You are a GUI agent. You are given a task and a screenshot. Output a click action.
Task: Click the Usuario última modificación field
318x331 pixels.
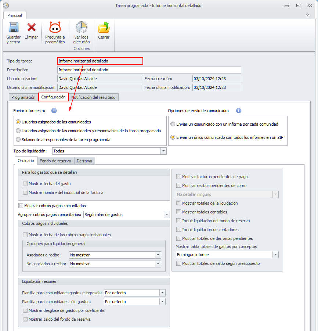pos(100,87)
